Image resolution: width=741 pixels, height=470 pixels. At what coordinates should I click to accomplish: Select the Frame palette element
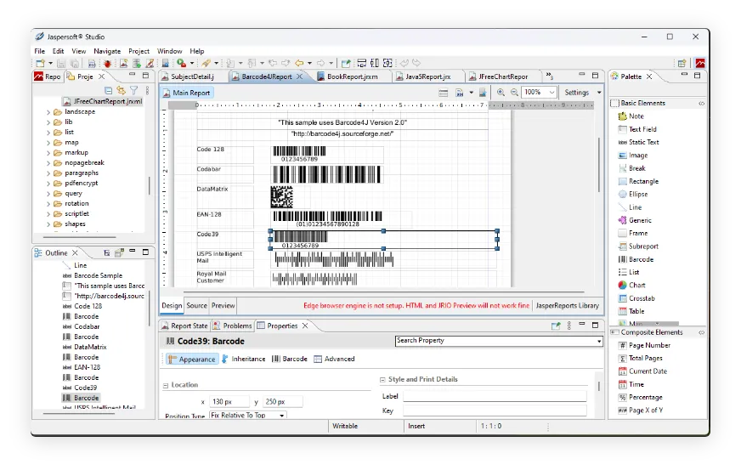pyautogui.click(x=633, y=233)
